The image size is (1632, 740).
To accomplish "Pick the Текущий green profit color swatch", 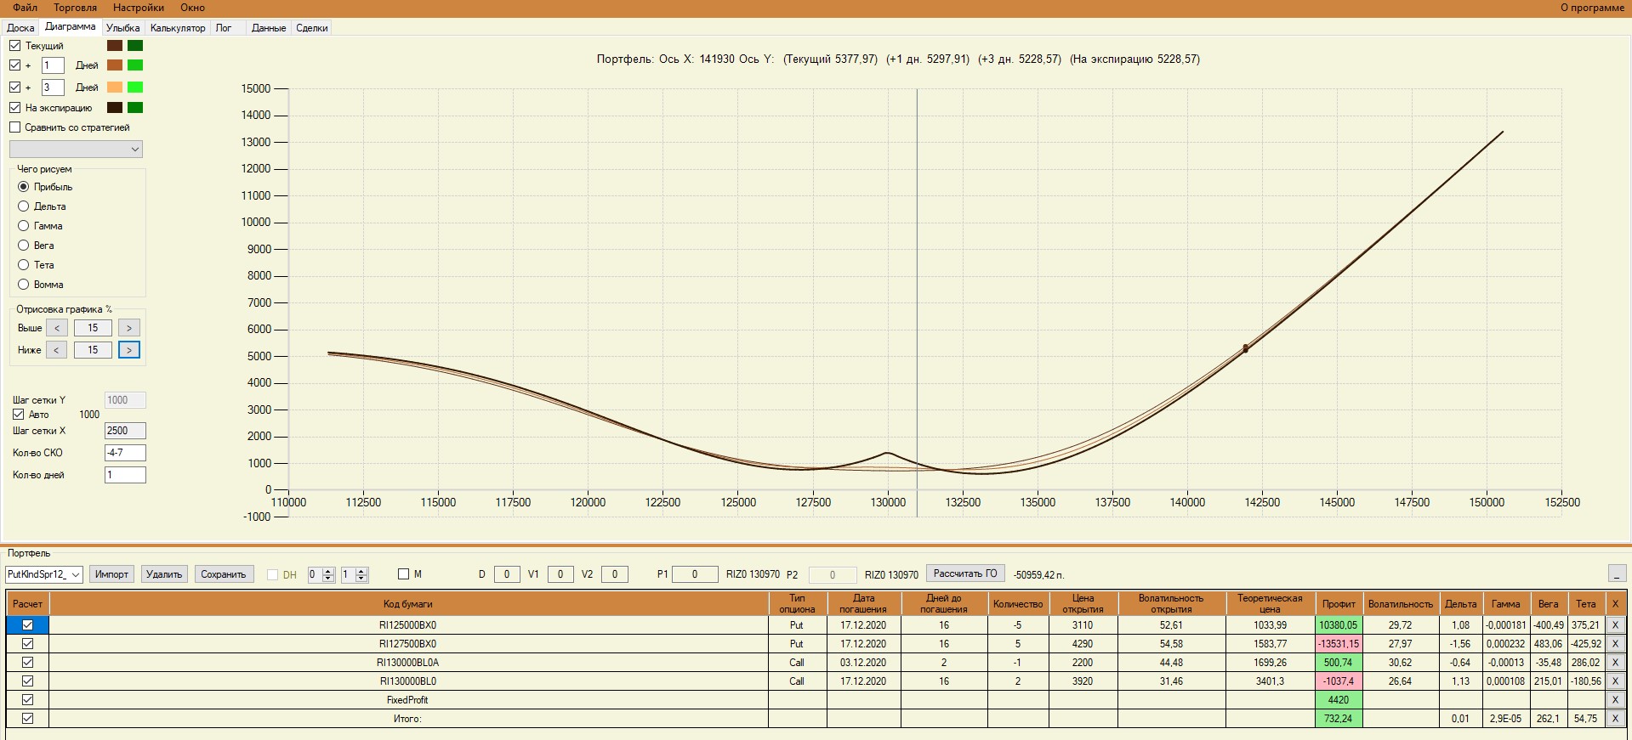I will click(x=135, y=46).
